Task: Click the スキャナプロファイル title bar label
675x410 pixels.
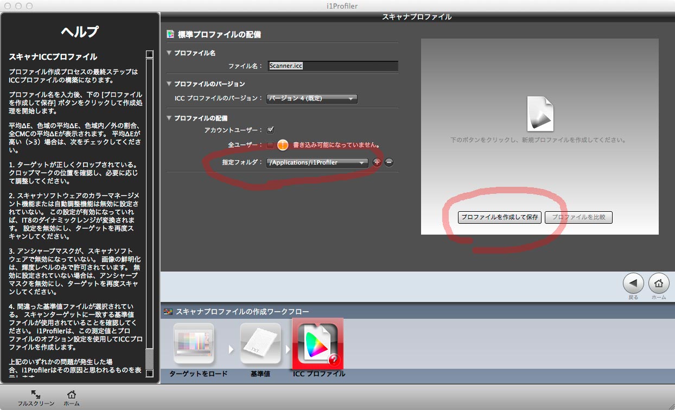Action: click(417, 17)
